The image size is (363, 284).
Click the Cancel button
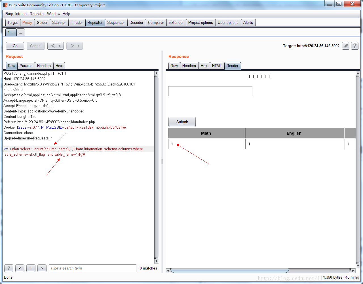pyautogui.click(x=36, y=46)
